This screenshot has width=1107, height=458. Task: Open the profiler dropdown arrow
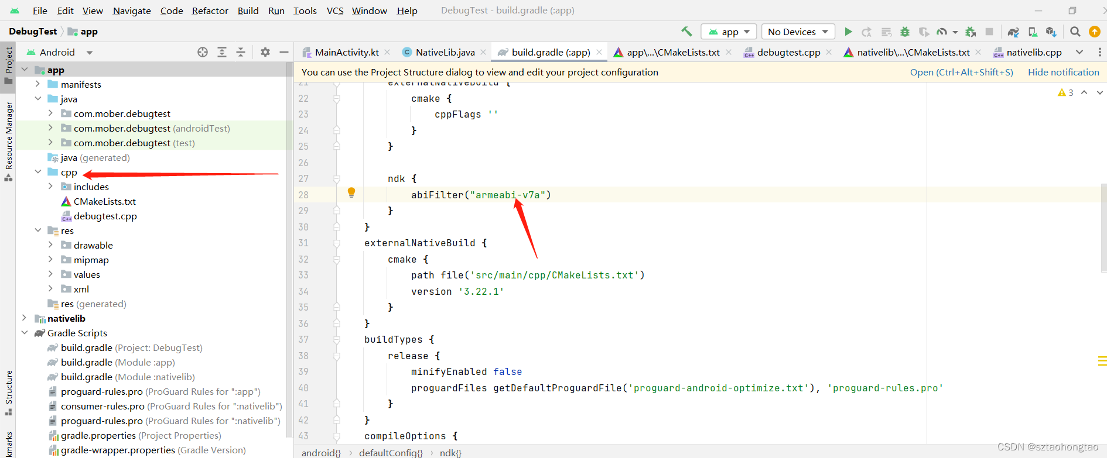(x=955, y=32)
